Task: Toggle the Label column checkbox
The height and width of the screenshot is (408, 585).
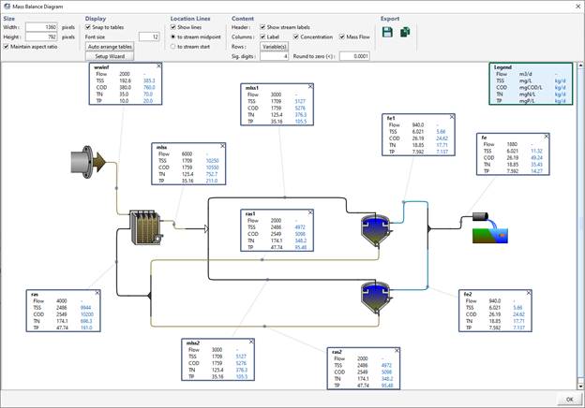Action: pos(263,36)
